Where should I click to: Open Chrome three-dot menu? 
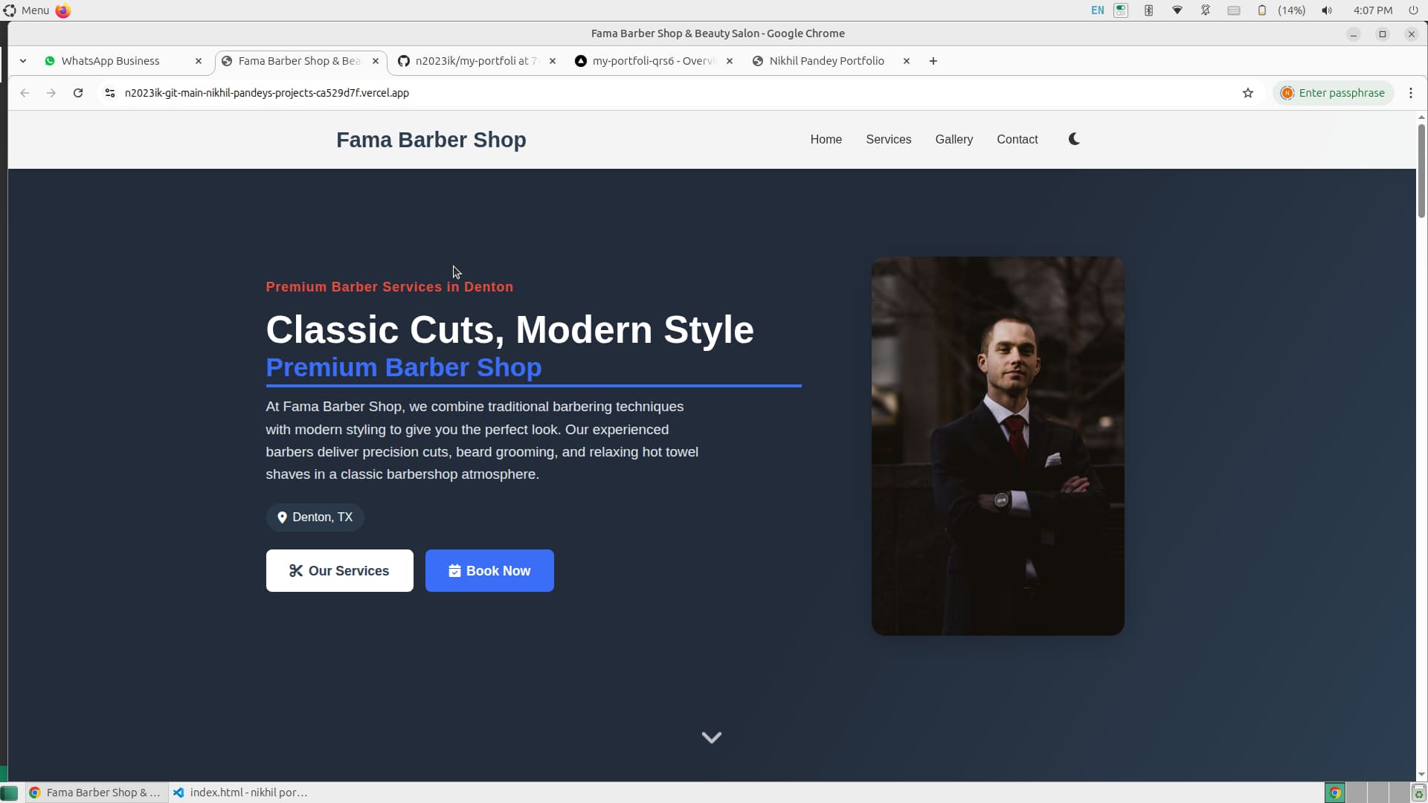[1411, 93]
